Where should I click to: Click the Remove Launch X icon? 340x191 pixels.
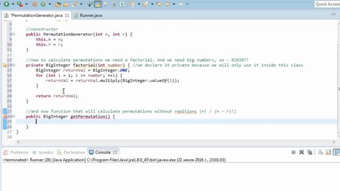click(x=301, y=152)
